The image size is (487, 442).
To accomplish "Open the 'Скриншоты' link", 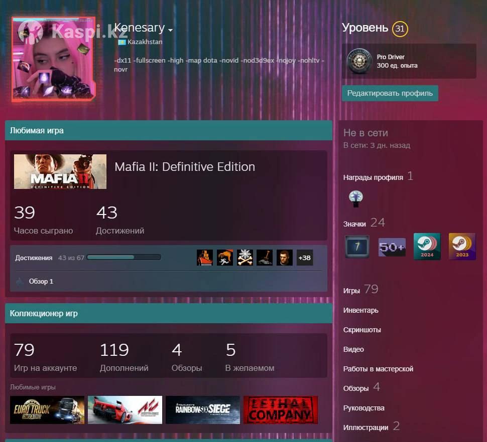I will pos(362,330).
